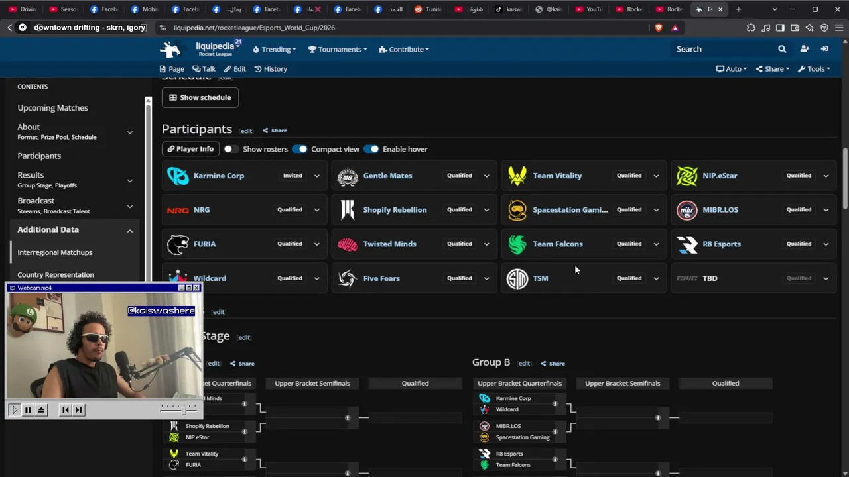Click the search magnifier icon
The image size is (849, 477).
[x=782, y=49]
